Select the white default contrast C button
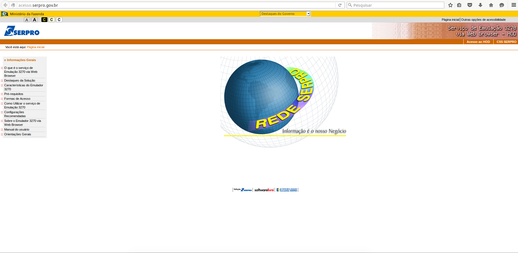Screen dimensions: 518x253 tap(59, 20)
